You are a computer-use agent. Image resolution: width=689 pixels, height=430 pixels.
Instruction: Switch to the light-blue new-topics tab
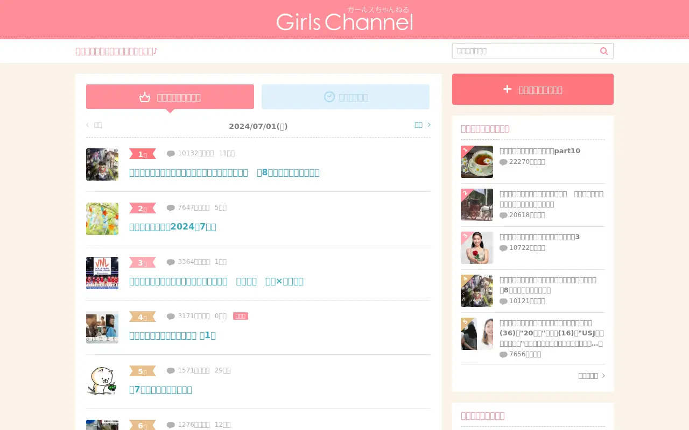(x=346, y=97)
